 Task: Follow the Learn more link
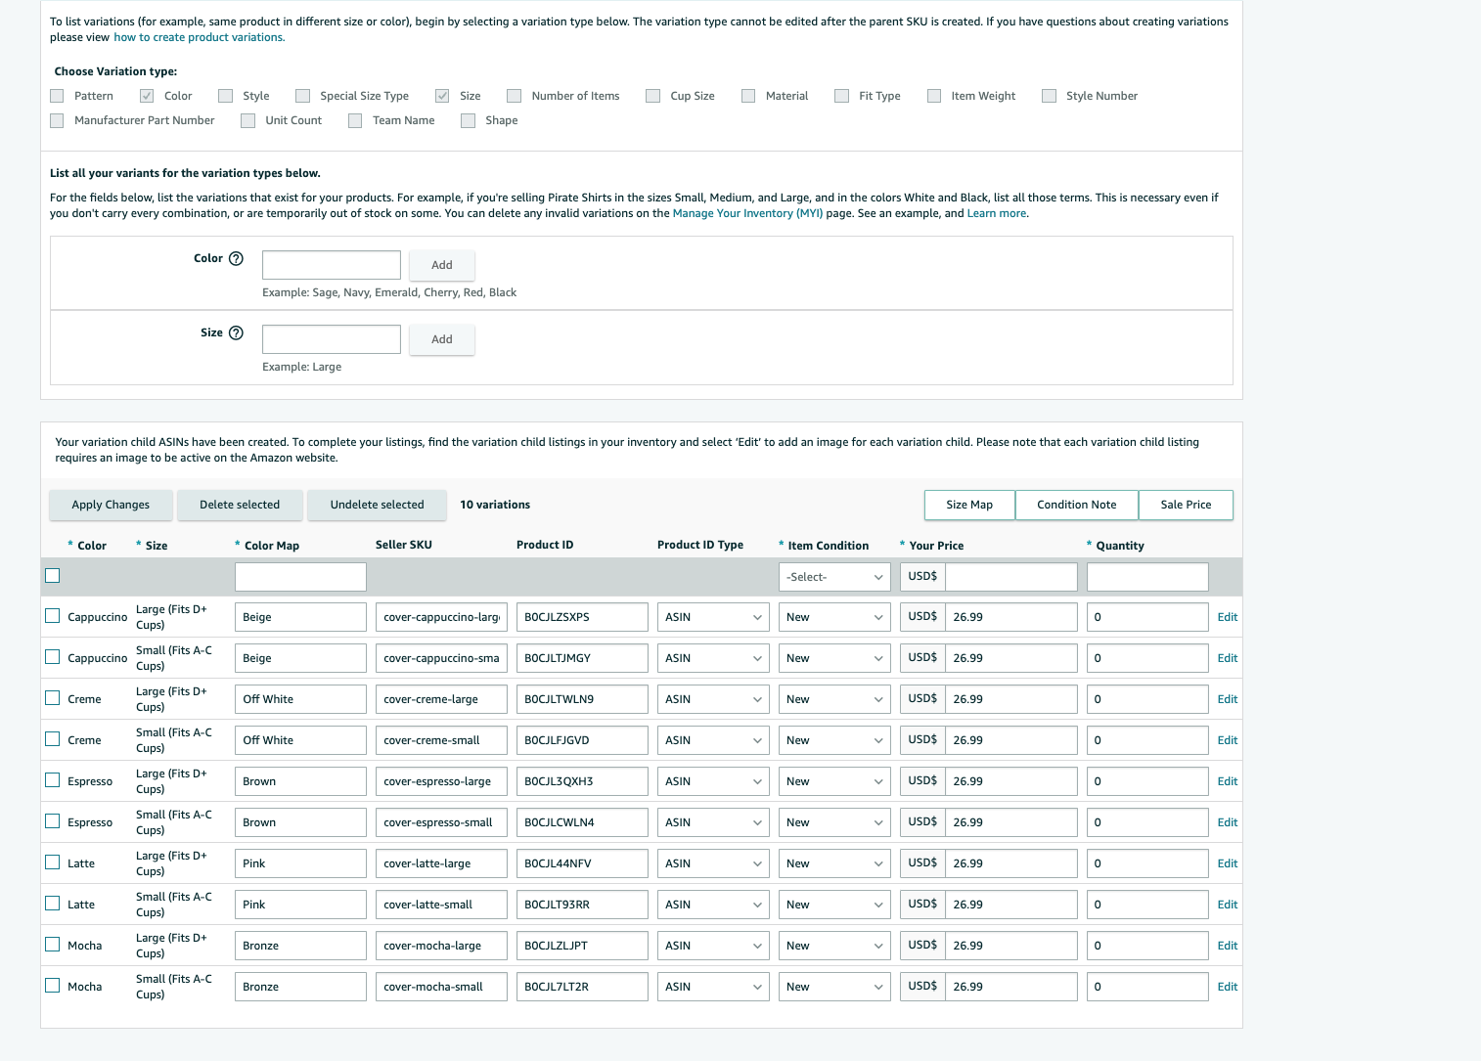pos(997,213)
